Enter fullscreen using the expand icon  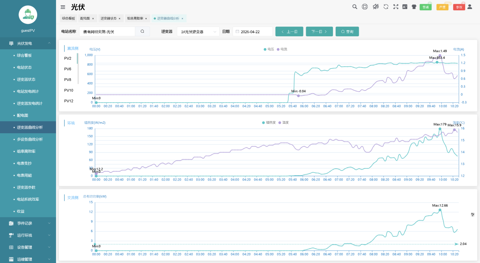point(396,7)
